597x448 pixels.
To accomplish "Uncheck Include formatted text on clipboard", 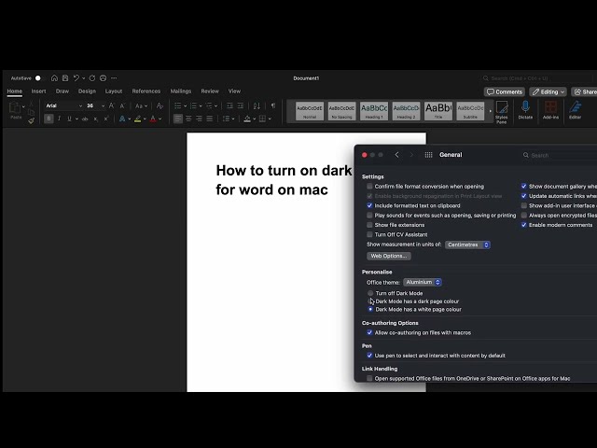I will coord(369,205).
